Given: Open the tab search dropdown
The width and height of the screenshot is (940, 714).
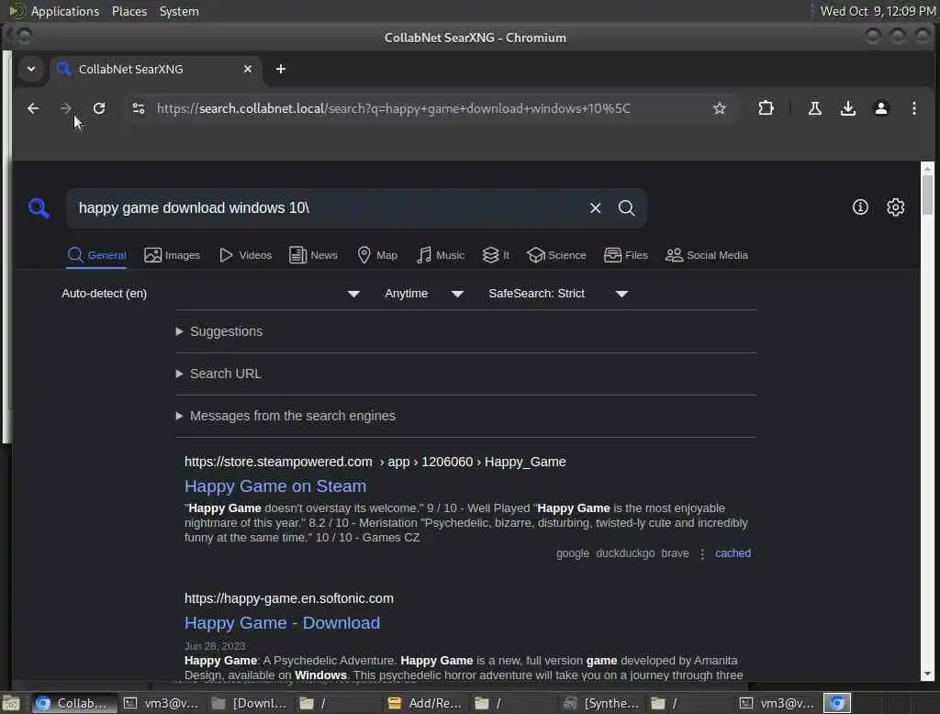Looking at the screenshot, I should 31,69.
